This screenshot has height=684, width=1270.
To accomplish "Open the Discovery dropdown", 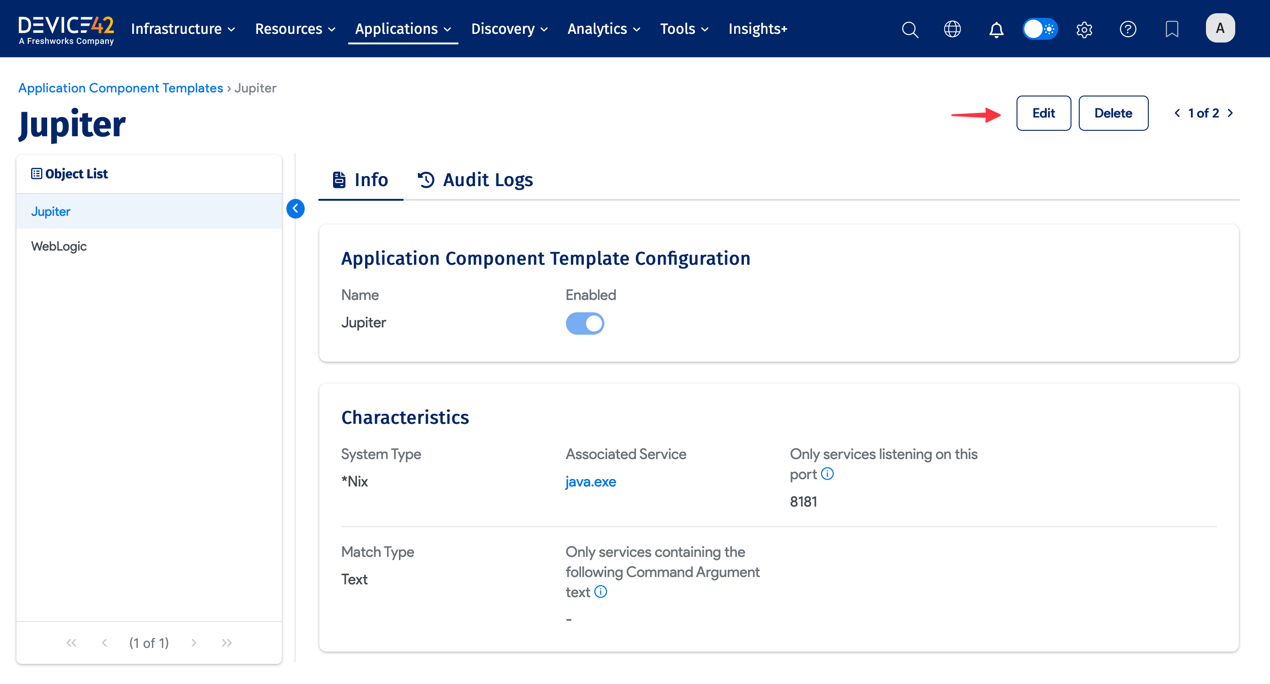I will pos(509,29).
